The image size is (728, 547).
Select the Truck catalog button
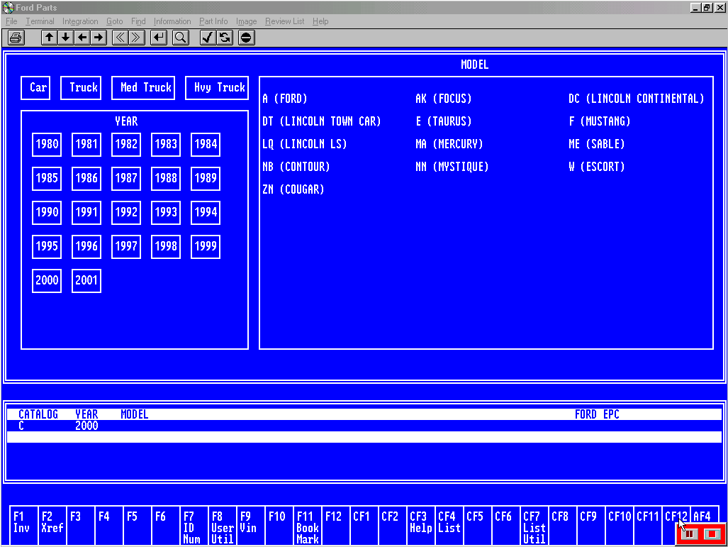[x=81, y=88]
